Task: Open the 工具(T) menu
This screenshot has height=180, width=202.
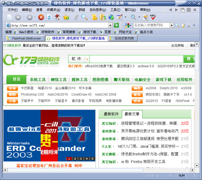Action: (x=115, y=10)
